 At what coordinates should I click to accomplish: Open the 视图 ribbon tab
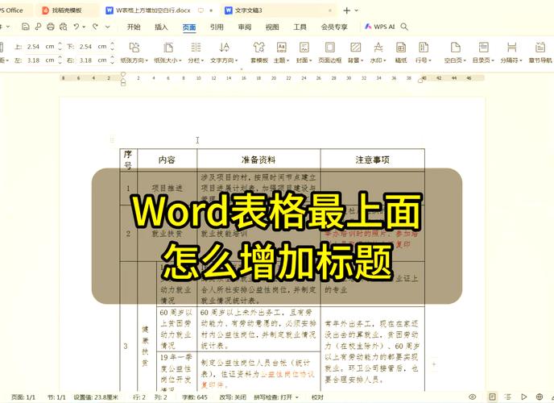pyautogui.click(x=272, y=27)
